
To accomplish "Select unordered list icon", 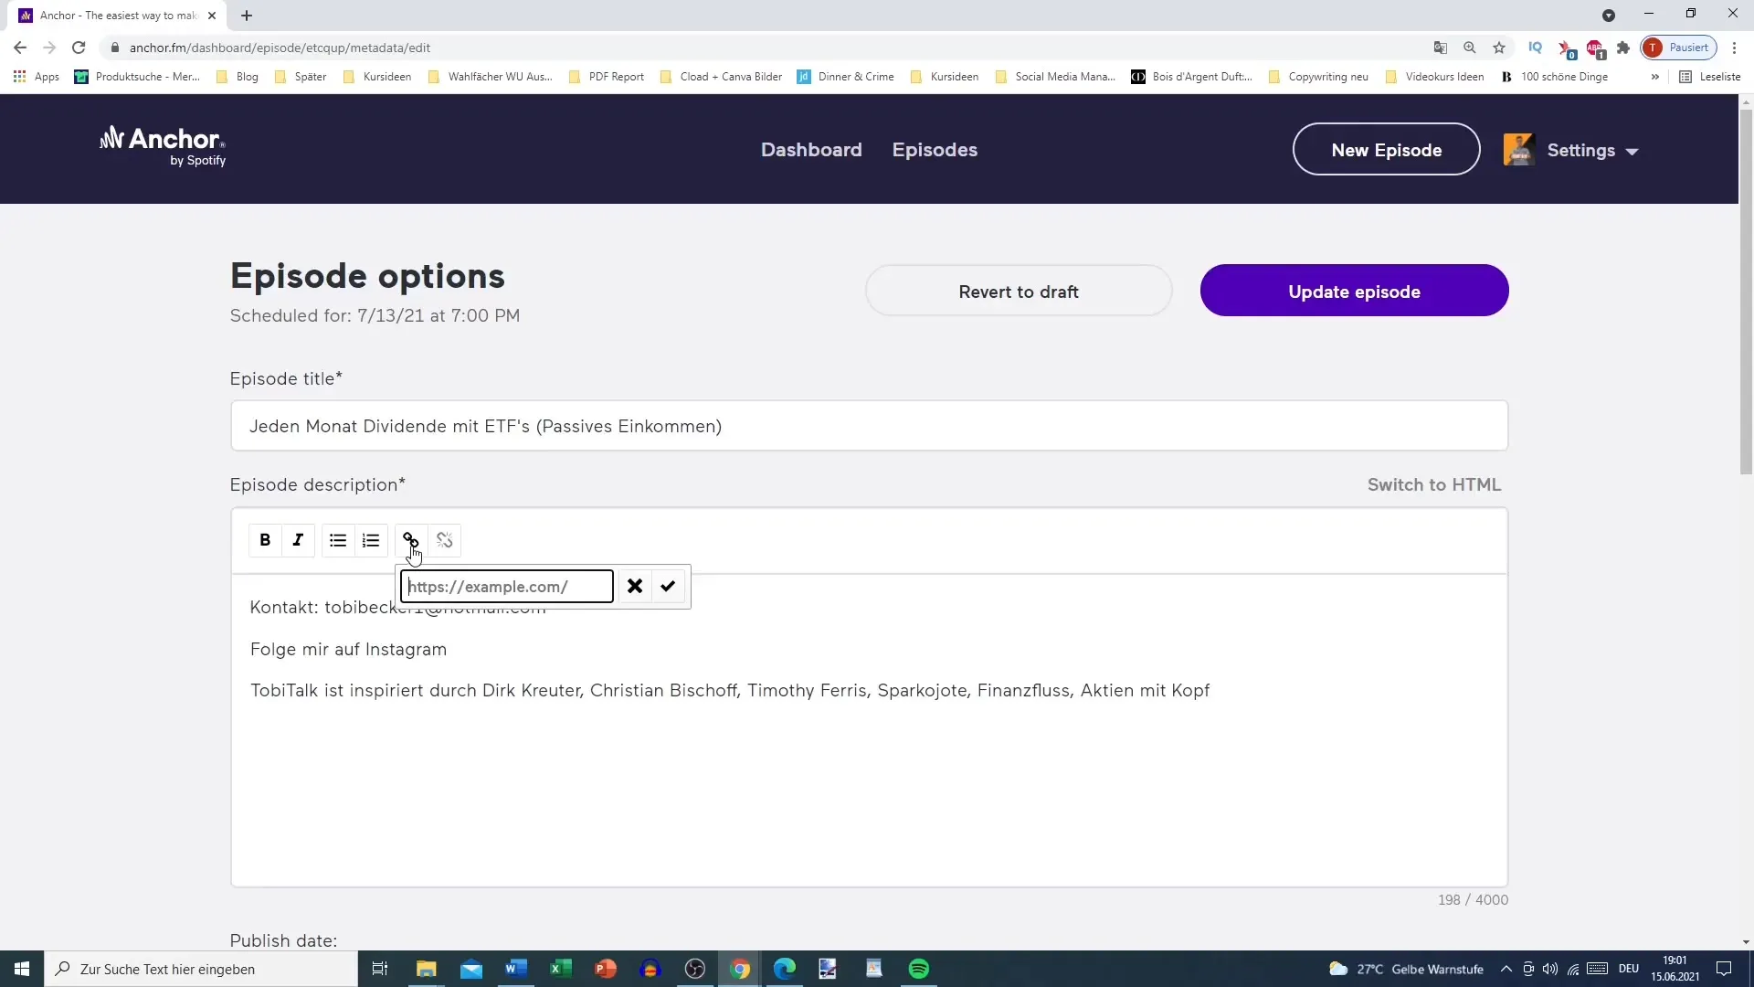I will pos(339,540).
